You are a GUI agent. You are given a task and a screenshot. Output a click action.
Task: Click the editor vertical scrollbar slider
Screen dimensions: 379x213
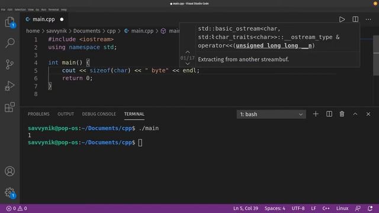pos(376,56)
